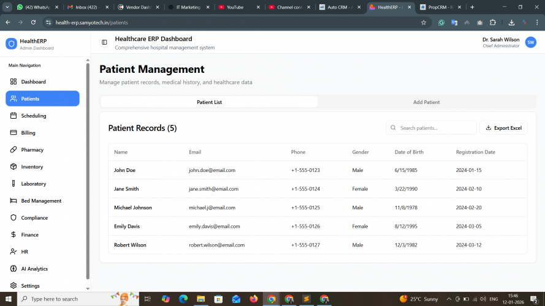Open browser extensions puzzle icon

492,23
